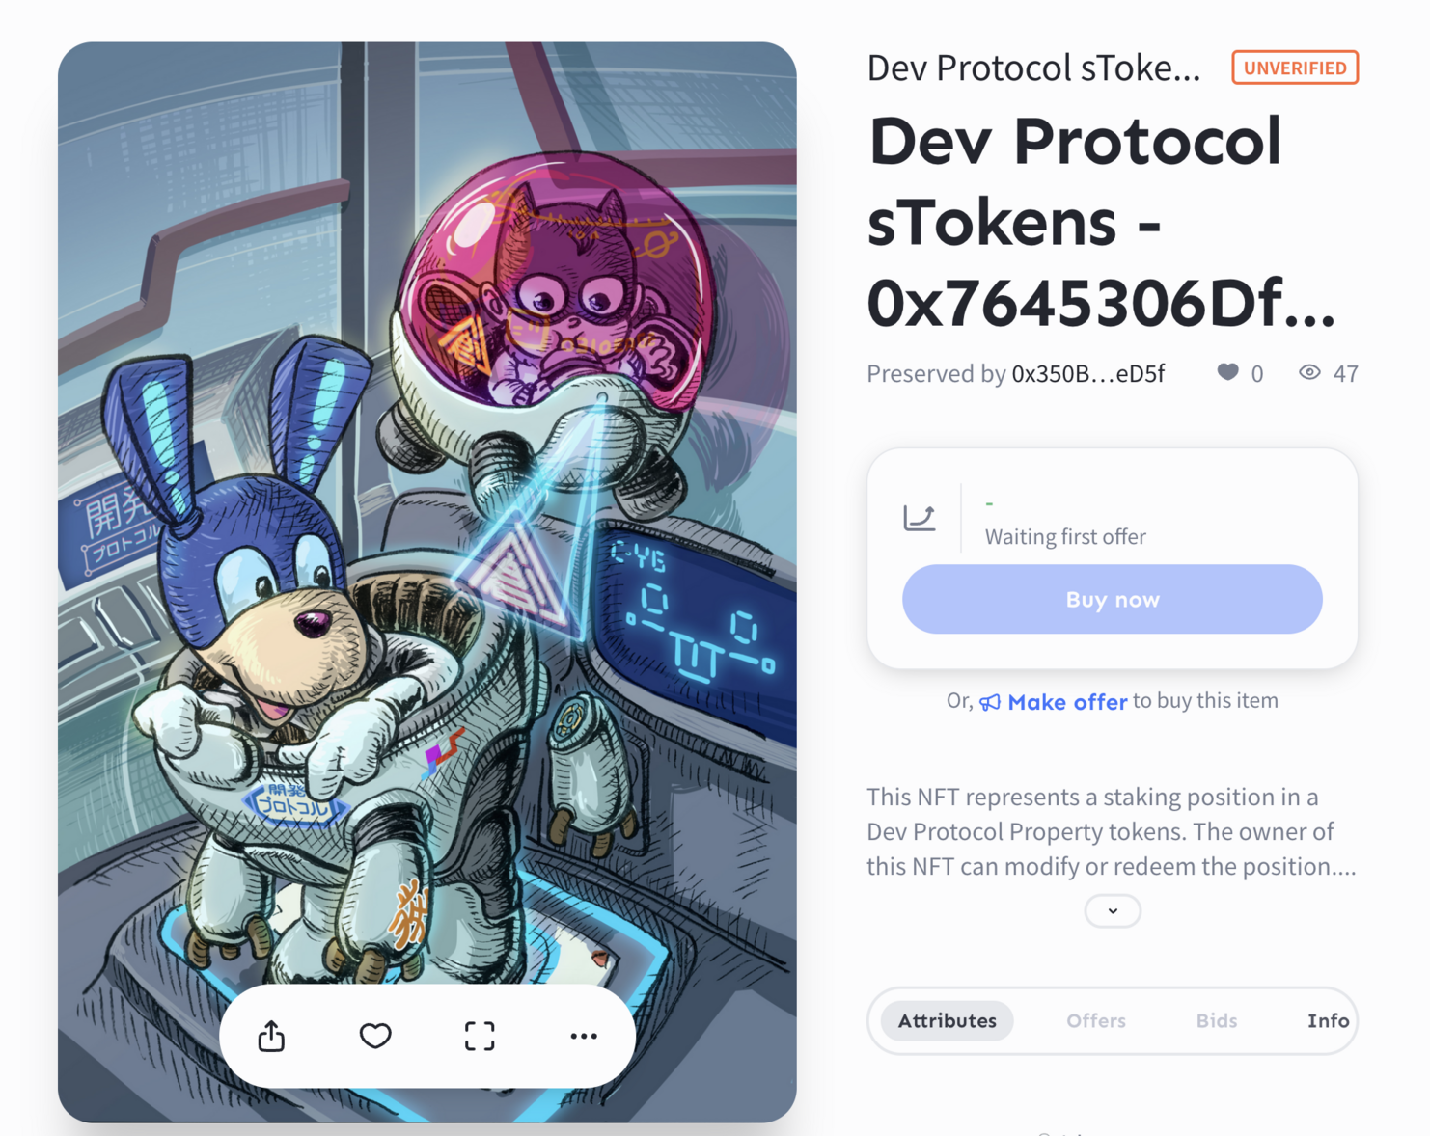Image resolution: width=1430 pixels, height=1136 pixels.
Task: Click the truncated NFT description text
Action: pos(1112,831)
